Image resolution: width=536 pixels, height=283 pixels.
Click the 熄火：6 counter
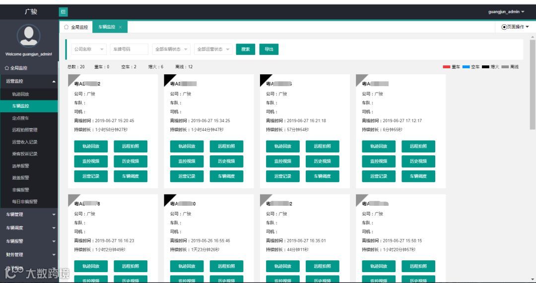[x=155, y=67]
